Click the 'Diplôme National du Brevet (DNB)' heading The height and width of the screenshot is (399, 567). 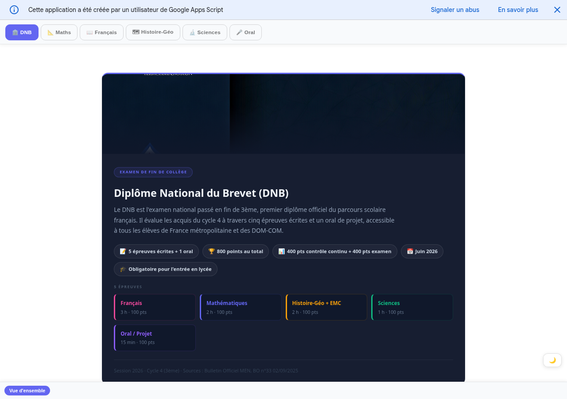point(202,193)
